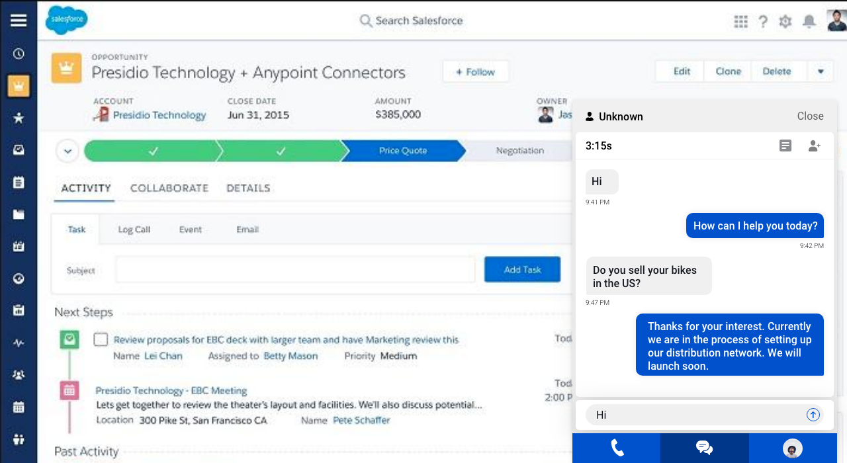Image resolution: width=847 pixels, height=463 pixels.
Task: Click the Salesforce cloud logo
Action: (x=66, y=20)
